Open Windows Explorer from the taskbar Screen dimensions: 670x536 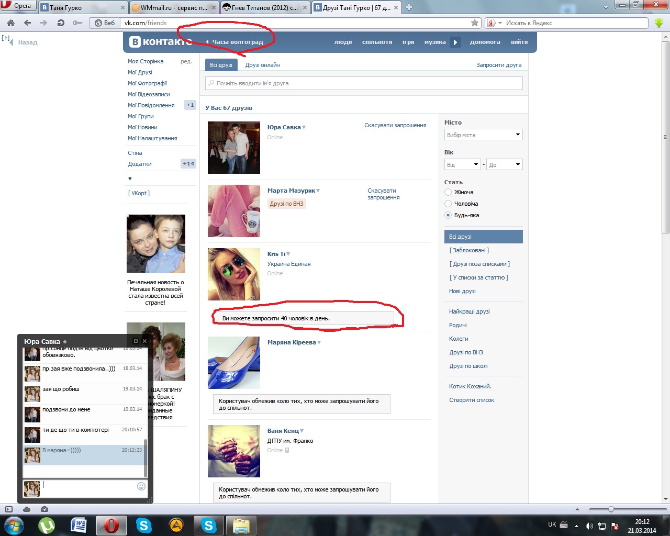pos(241,525)
